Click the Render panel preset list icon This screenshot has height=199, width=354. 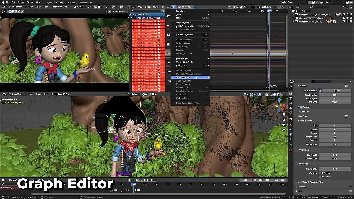tap(346, 86)
